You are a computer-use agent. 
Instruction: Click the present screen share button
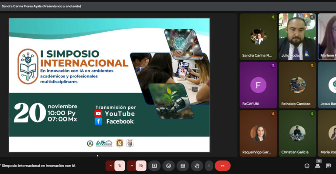coord(154,166)
